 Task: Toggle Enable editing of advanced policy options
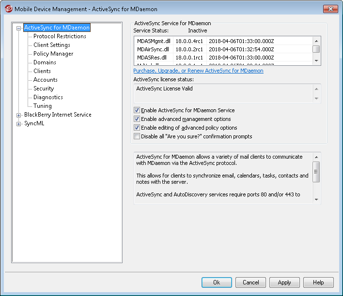click(x=137, y=128)
